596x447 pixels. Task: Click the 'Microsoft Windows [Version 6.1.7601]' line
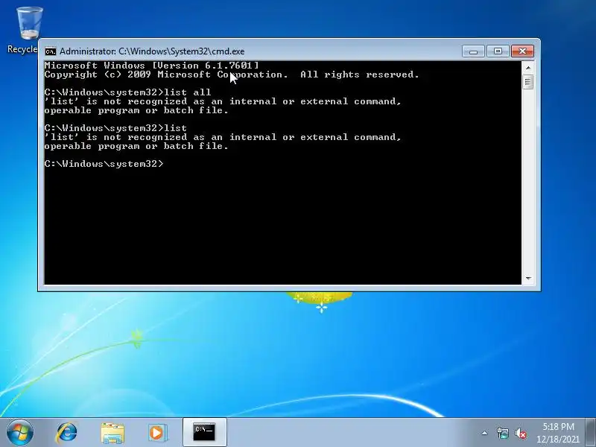click(151, 66)
